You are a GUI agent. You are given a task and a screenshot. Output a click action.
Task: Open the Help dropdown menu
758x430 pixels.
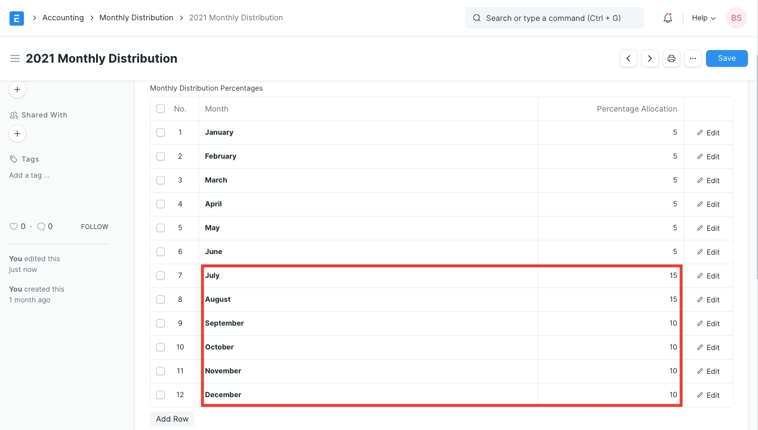click(x=703, y=18)
